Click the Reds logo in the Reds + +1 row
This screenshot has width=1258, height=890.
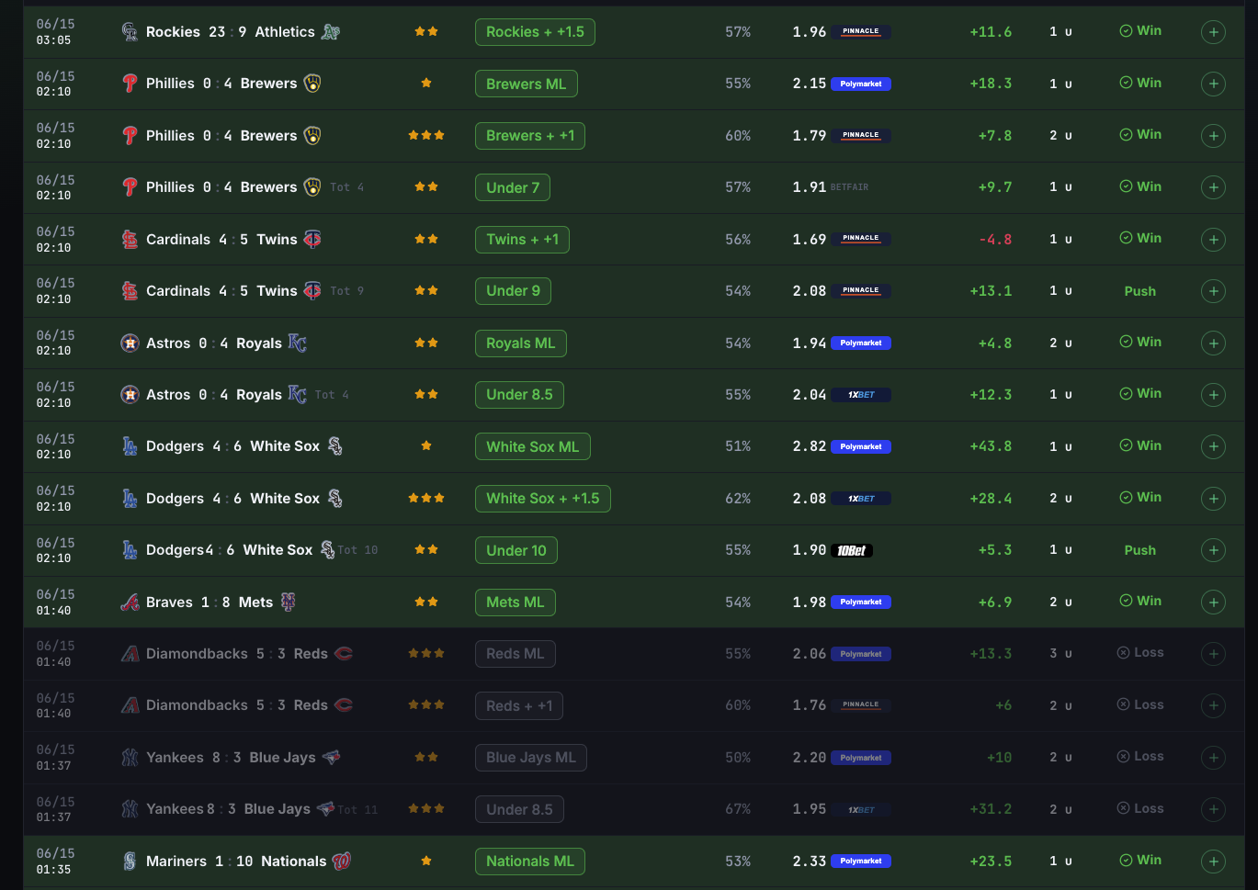[x=344, y=705]
